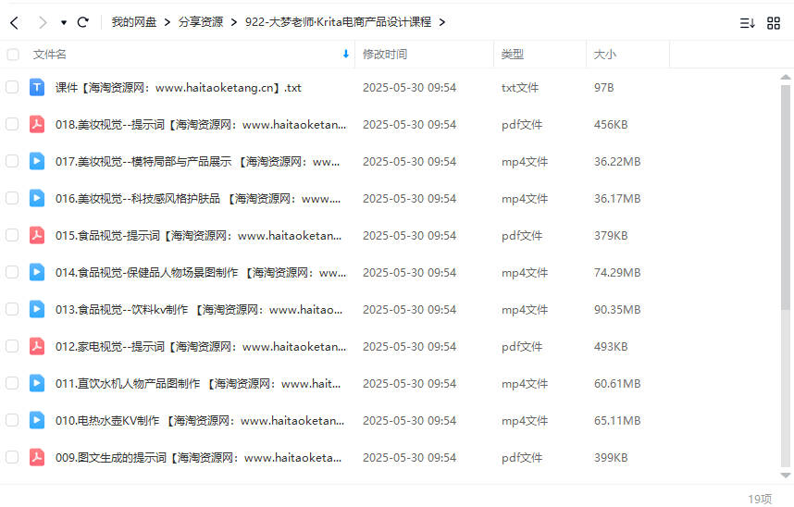The image size is (794, 507).
Task: Select file 014.食品视觉-保健品人物场景图制作
Action: pyautogui.click(x=201, y=273)
